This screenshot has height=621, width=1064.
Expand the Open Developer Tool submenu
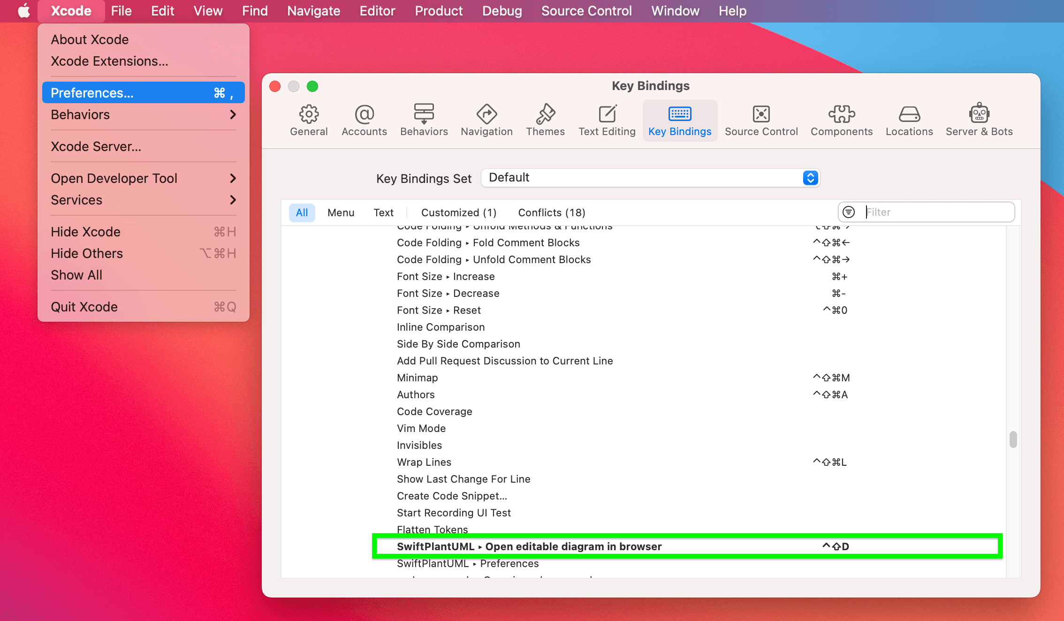(x=114, y=178)
